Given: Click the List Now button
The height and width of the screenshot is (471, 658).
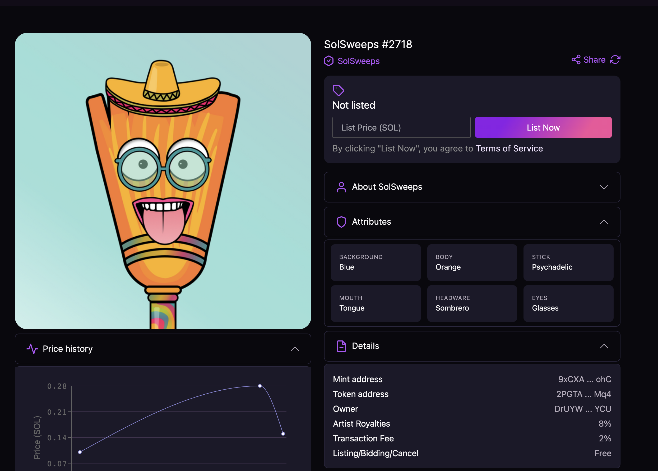Looking at the screenshot, I should [x=543, y=127].
